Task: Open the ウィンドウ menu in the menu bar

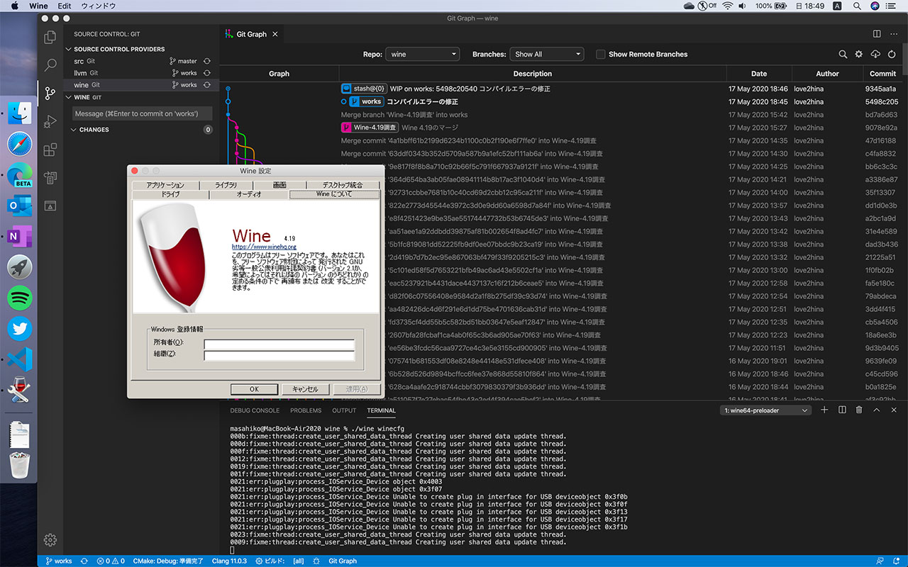Action: coord(97,6)
